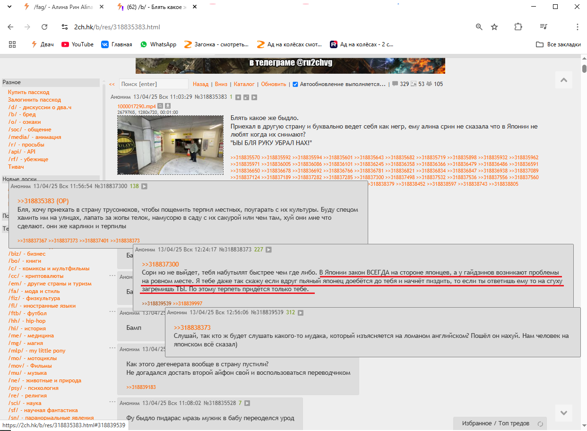
Task: Open the YouTube bookmark
Action: click(x=78, y=44)
